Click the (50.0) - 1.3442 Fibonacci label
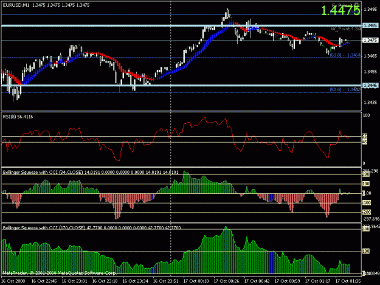 [x=345, y=90]
